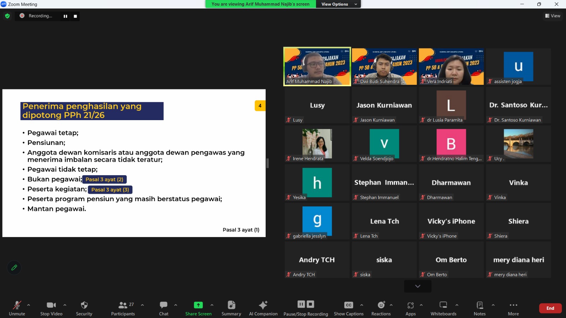Image resolution: width=566 pixels, height=318 pixels.
Task: Unmute the microphone
Action: [17, 305]
